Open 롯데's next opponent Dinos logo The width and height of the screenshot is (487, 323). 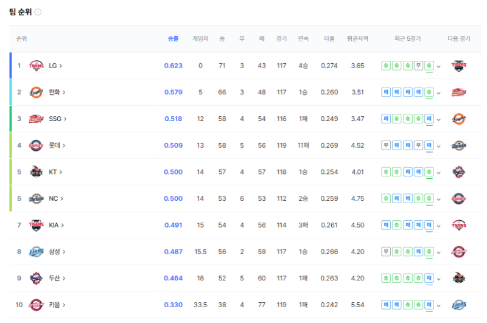(x=459, y=145)
